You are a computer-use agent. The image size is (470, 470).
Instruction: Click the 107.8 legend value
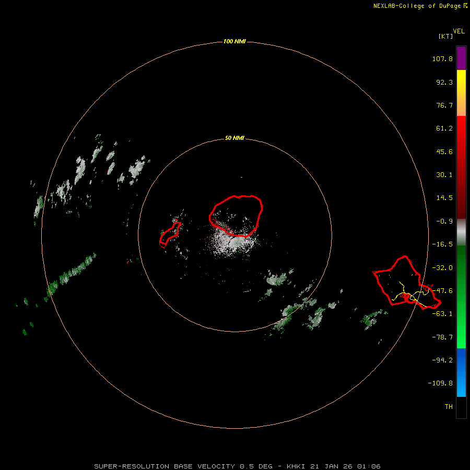(442, 58)
